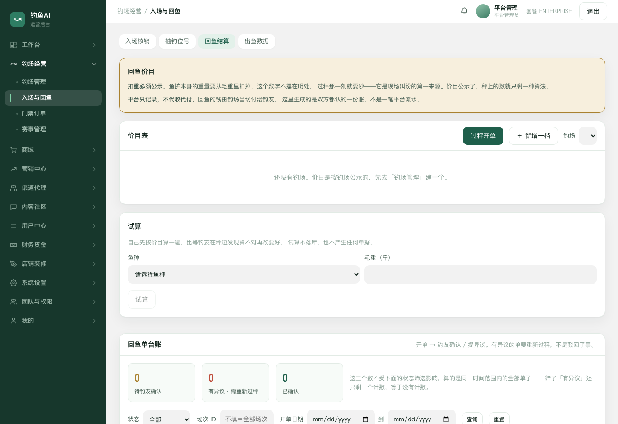Open 赛事管理 in the sidebar
This screenshot has height=424, width=618.
[53, 129]
